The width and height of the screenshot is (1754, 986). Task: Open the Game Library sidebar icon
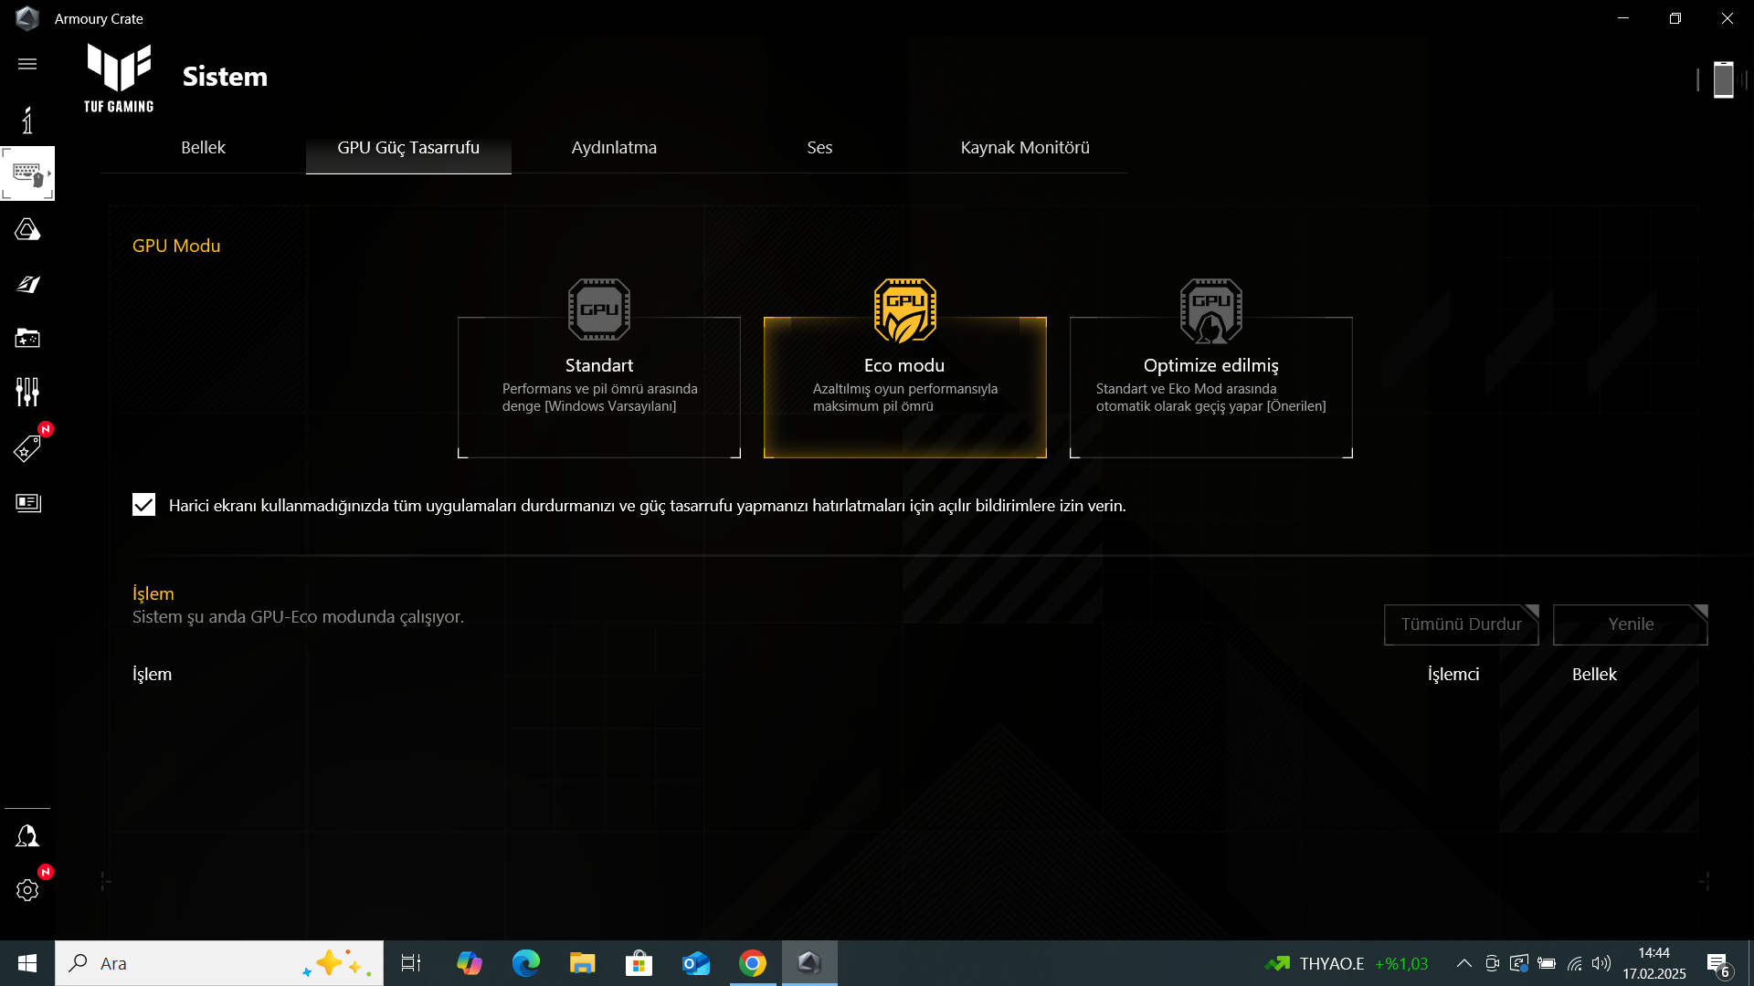tap(27, 339)
